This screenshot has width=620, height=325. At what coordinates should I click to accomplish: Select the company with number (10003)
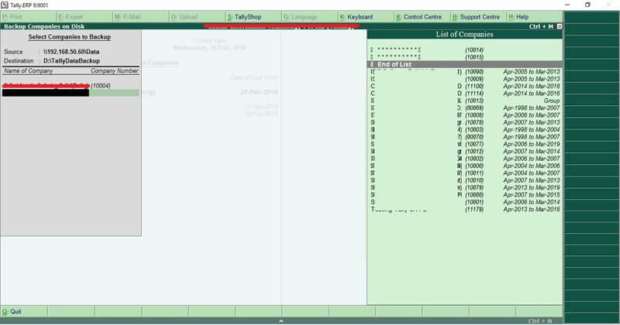point(464,129)
